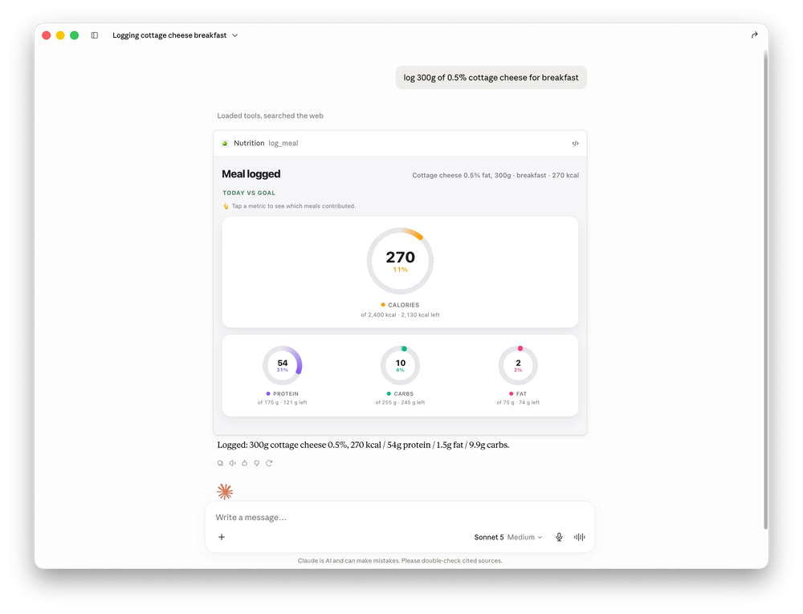Click 'of 175 g · 121 g left'

282,403
